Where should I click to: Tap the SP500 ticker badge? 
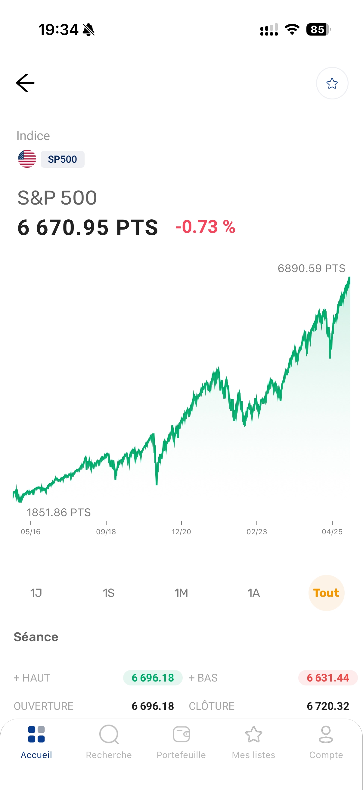(63, 159)
